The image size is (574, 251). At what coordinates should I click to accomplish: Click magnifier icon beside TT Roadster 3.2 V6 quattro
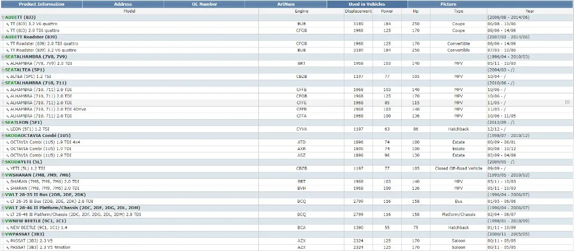click(7, 50)
